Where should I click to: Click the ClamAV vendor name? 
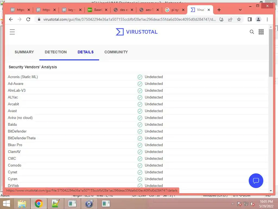[14, 152]
